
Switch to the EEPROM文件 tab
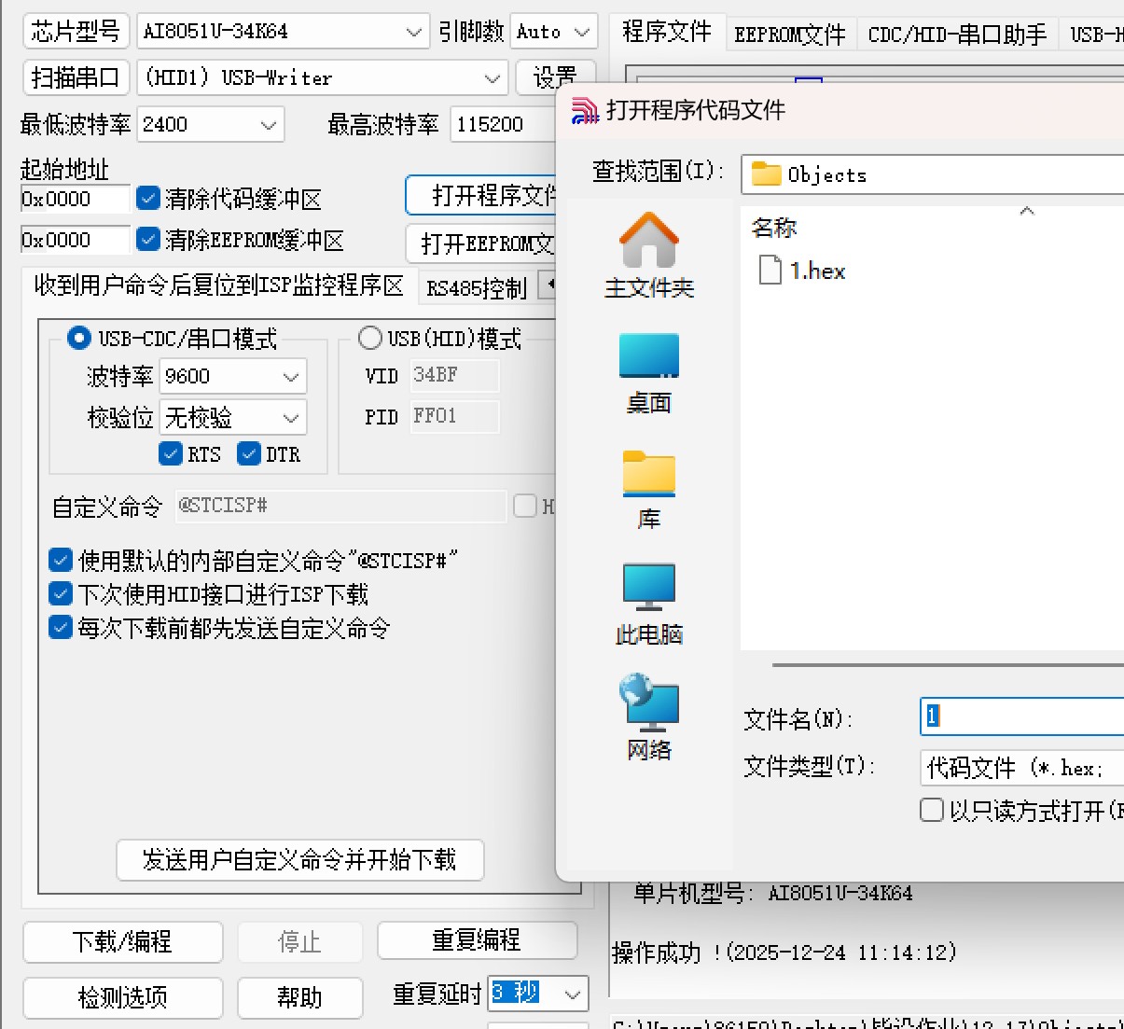click(789, 34)
